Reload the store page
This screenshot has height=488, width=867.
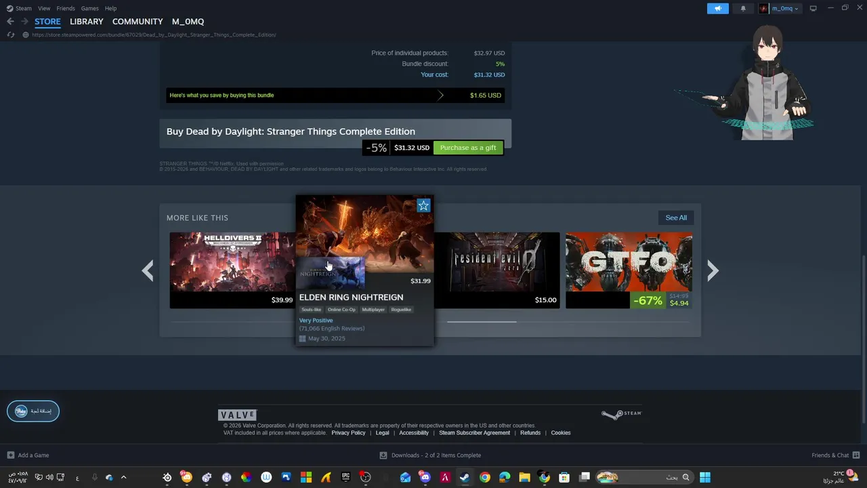click(10, 35)
